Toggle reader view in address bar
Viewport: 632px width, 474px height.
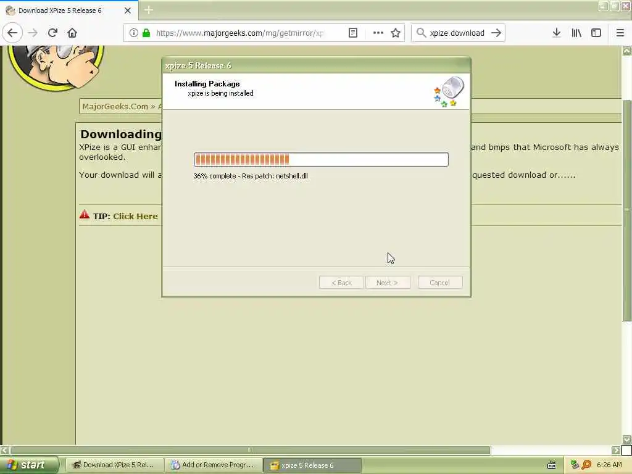[353, 33]
